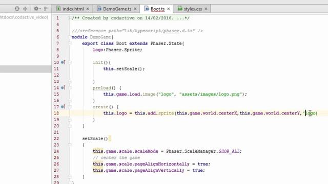Collapse the setScale body fold on line 23
The width and height of the screenshot is (328, 184).
click(70, 145)
